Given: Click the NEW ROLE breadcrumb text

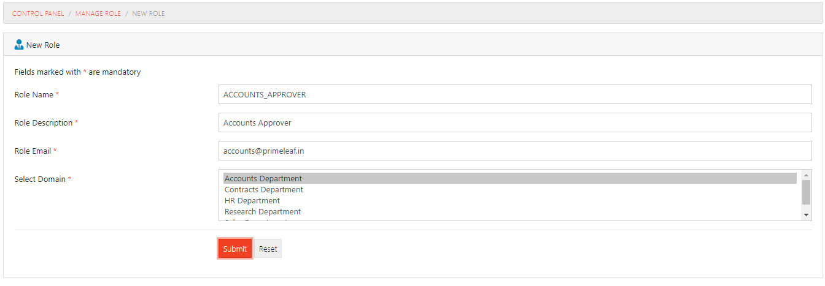Looking at the screenshot, I should click(149, 13).
